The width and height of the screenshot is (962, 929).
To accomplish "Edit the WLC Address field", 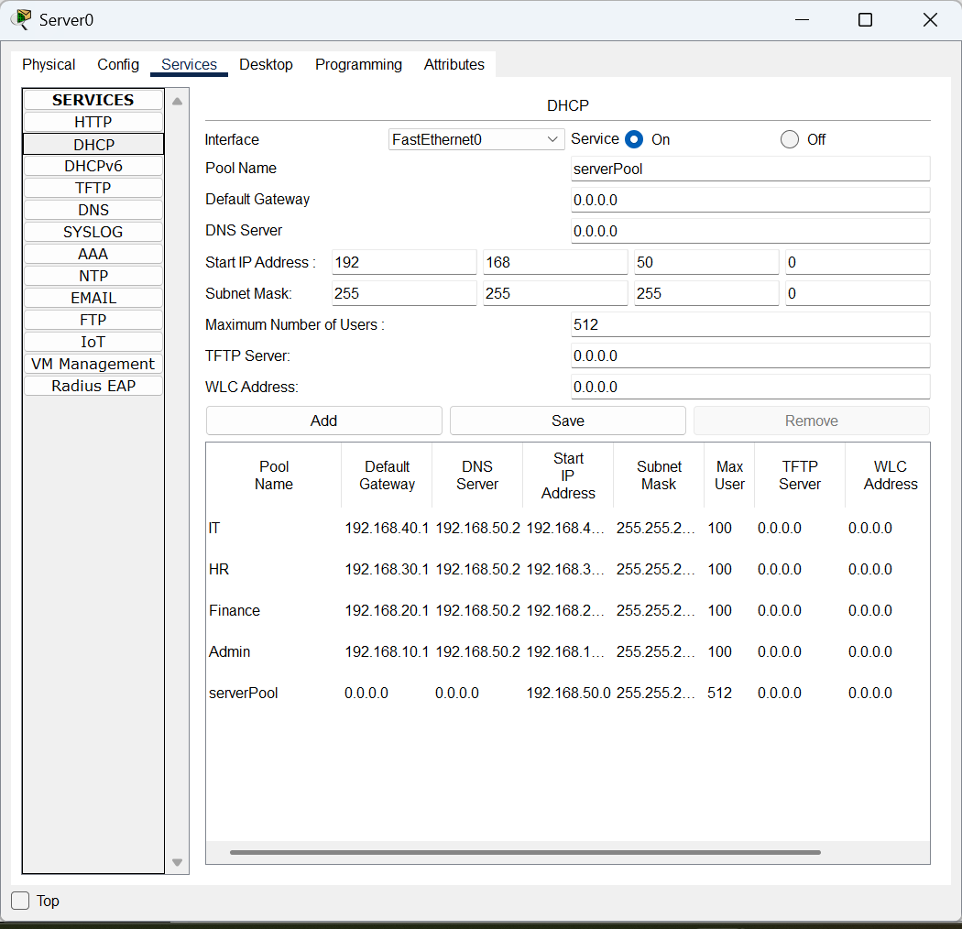I will 750,388.
